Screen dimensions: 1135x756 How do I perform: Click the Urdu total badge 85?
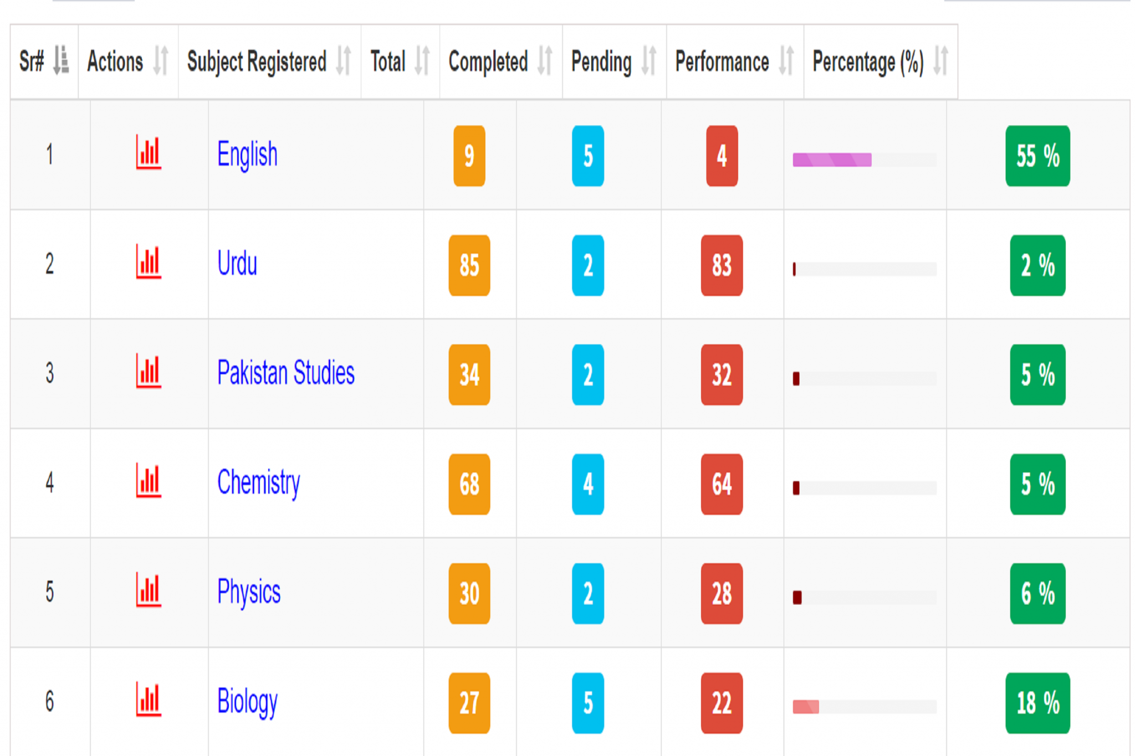click(x=469, y=265)
